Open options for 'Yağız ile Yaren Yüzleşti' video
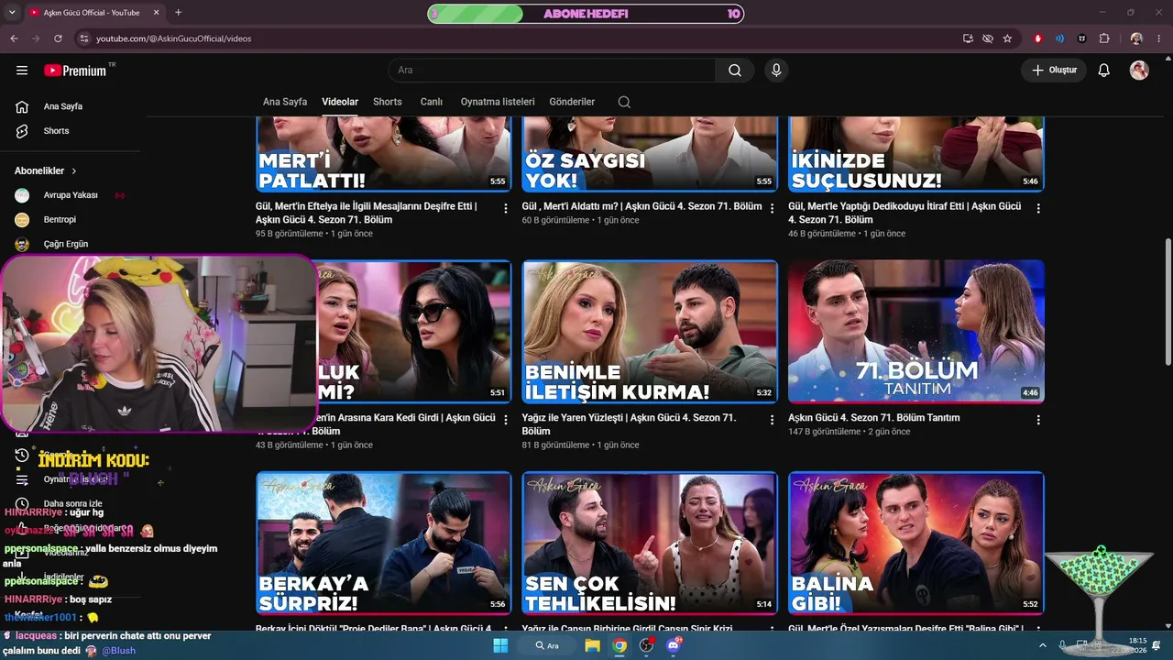This screenshot has width=1173, height=660. click(772, 420)
